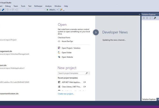Screen dimensions: 159x108
Task: Open the Analyze menu
Action: click(48, 6)
